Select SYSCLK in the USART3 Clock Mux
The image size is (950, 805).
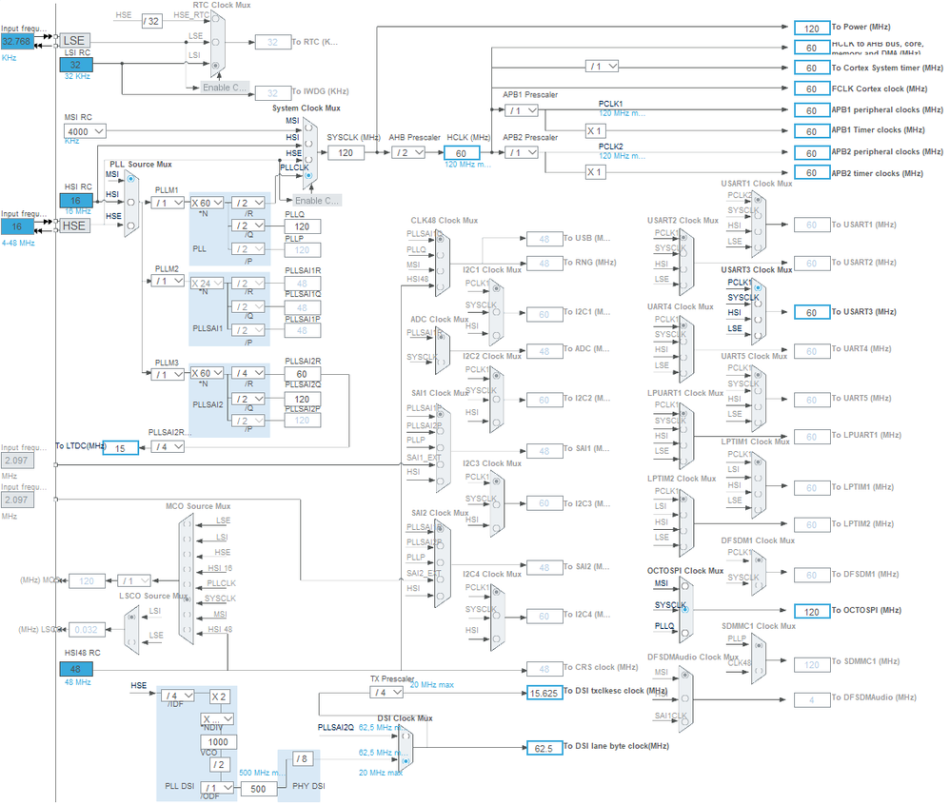pyautogui.click(x=758, y=304)
